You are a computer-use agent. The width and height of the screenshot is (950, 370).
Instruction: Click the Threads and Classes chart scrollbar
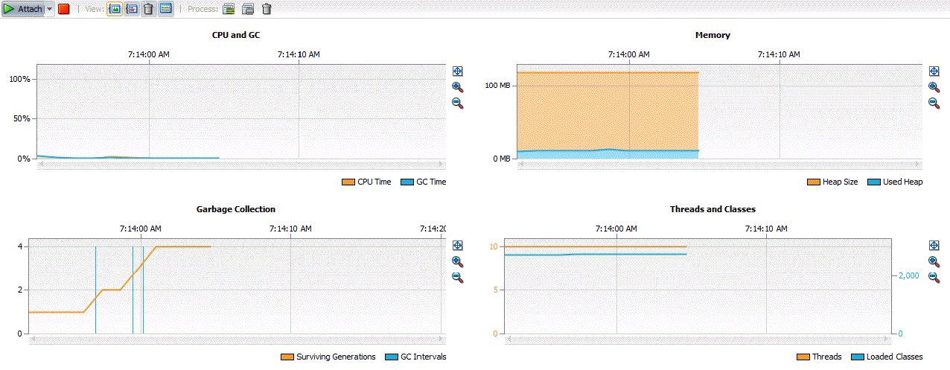click(x=698, y=339)
